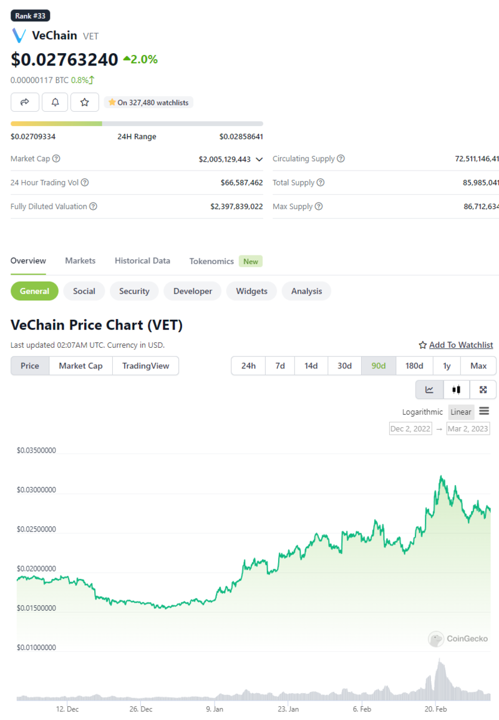499x720 pixels.
Task: Toggle Logarithmic chart scale
Action: [x=422, y=412]
